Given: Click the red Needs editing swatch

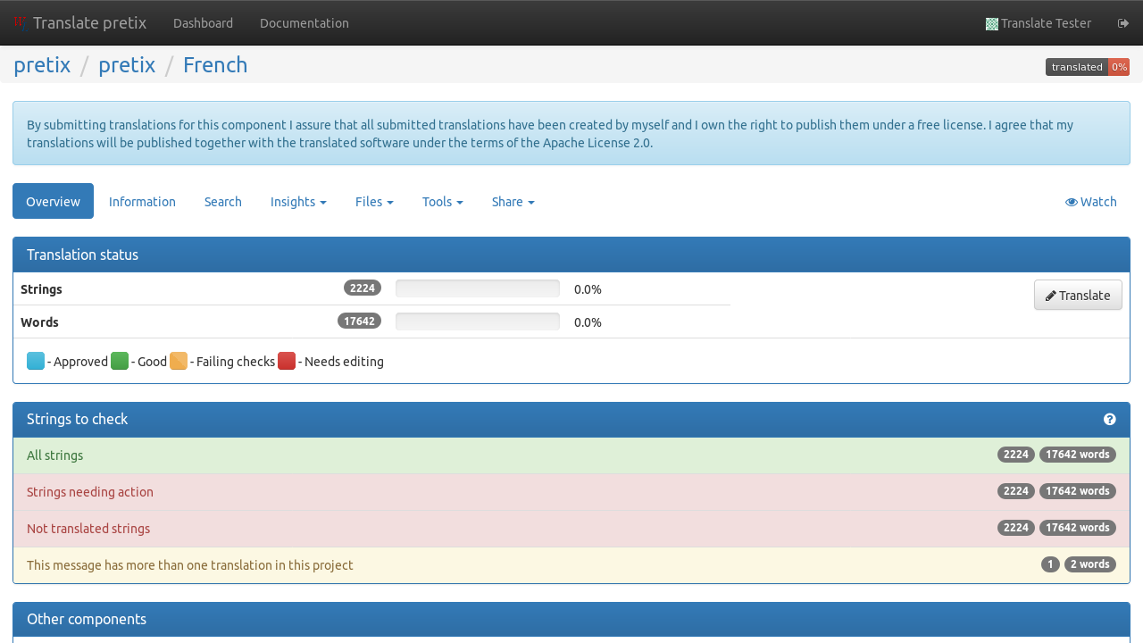Looking at the screenshot, I should 287,362.
